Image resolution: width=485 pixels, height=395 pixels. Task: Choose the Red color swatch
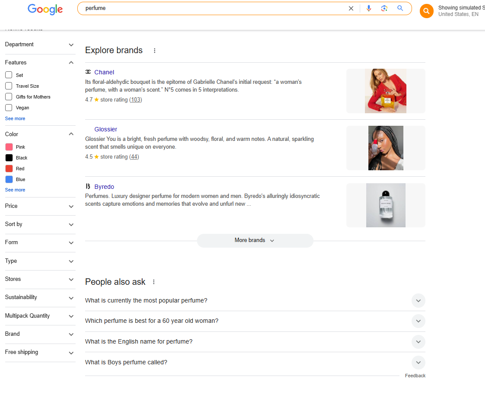pyautogui.click(x=9, y=169)
